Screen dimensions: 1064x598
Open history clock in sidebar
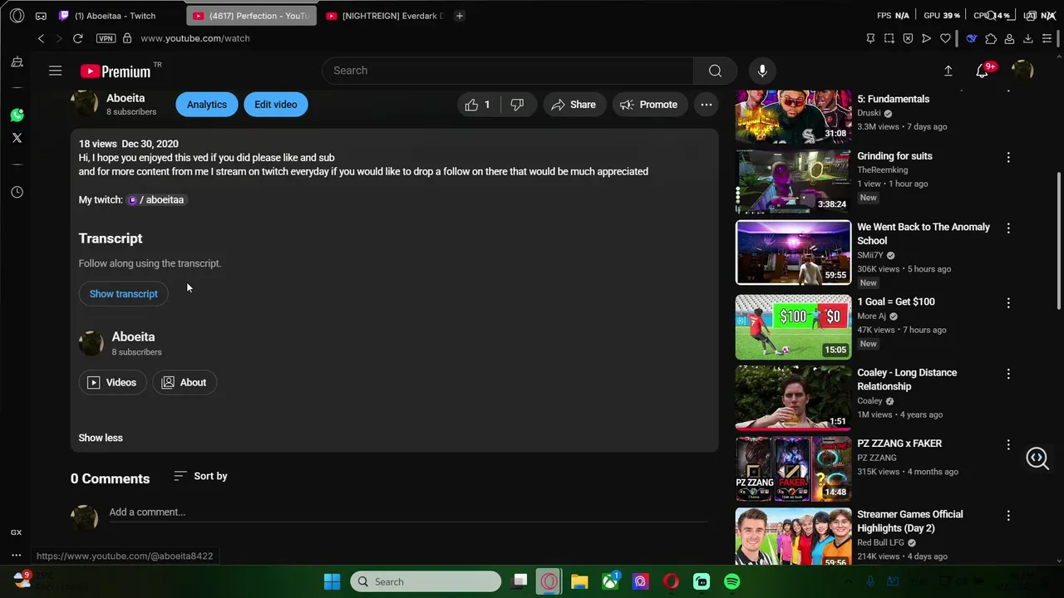pyautogui.click(x=17, y=192)
